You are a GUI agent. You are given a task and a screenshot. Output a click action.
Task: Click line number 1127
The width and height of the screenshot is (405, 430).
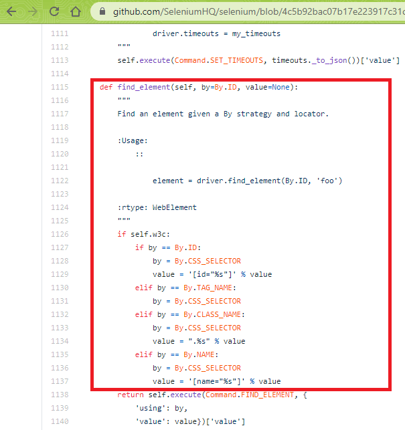pyautogui.click(x=60, y=247)
